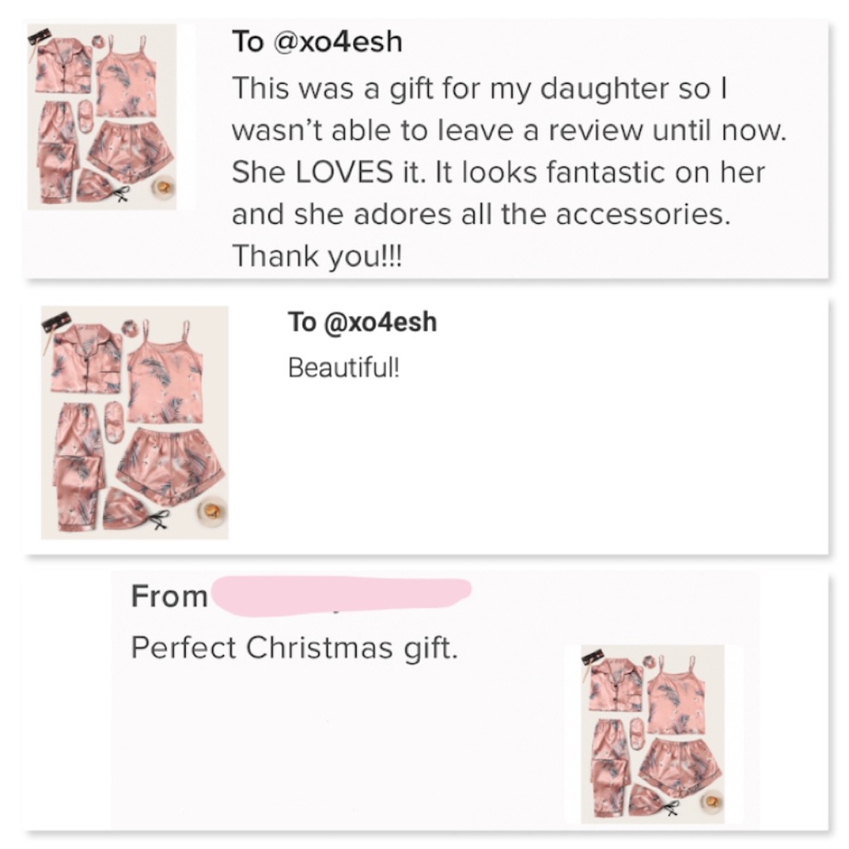Click the coffee cup in the middle review's photo
Image resolution: width=849 pixels, height=849 pixels.
tap(211, 512)
